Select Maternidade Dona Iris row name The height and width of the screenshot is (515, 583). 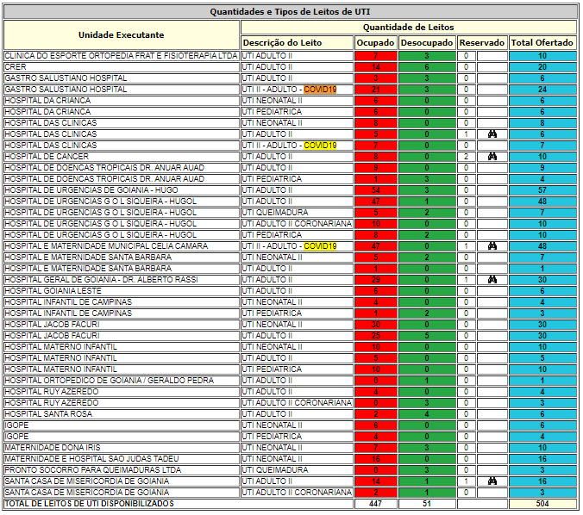[53, 448]
